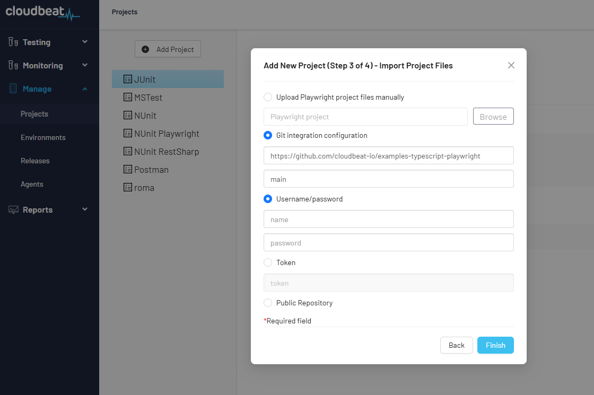This screenshot has height=395, width=594.
Task: Select the NUnit project label
Action: point(145,116)
